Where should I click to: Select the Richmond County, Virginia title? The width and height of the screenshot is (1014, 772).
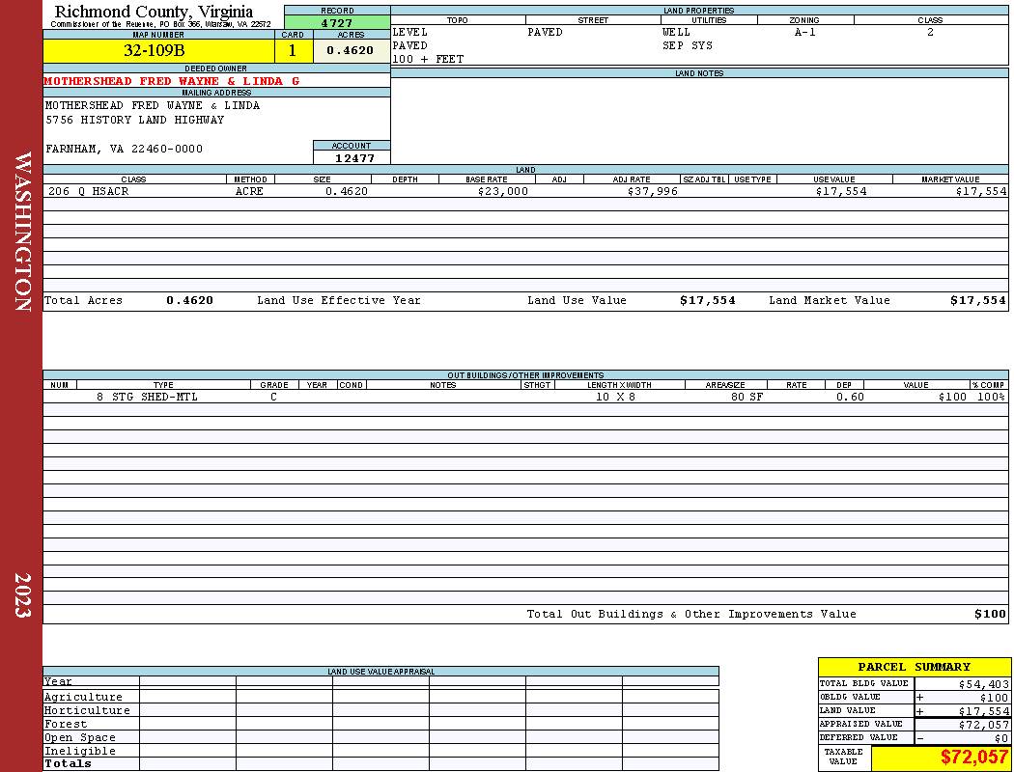pos(154,12)
